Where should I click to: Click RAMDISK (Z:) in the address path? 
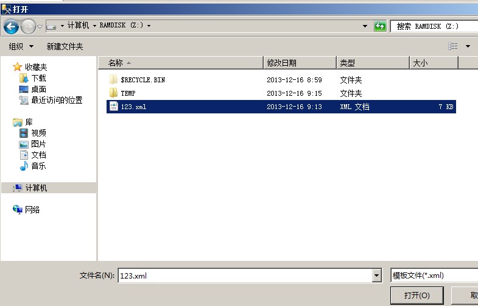[121, 26]
